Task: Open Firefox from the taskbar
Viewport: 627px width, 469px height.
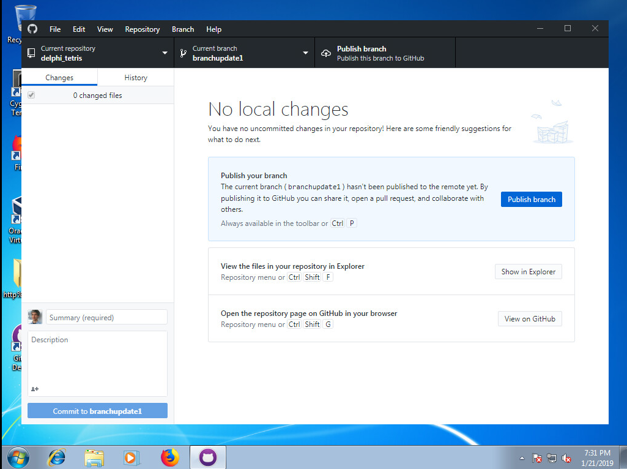Action: (x=170, y=457)
